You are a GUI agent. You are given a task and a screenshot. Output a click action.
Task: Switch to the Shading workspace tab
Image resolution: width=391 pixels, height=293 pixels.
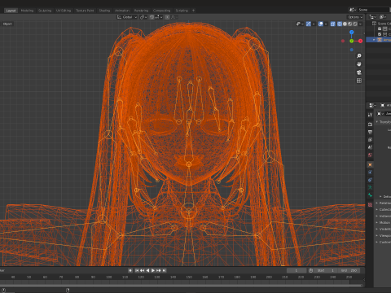(x=104, y=11)
